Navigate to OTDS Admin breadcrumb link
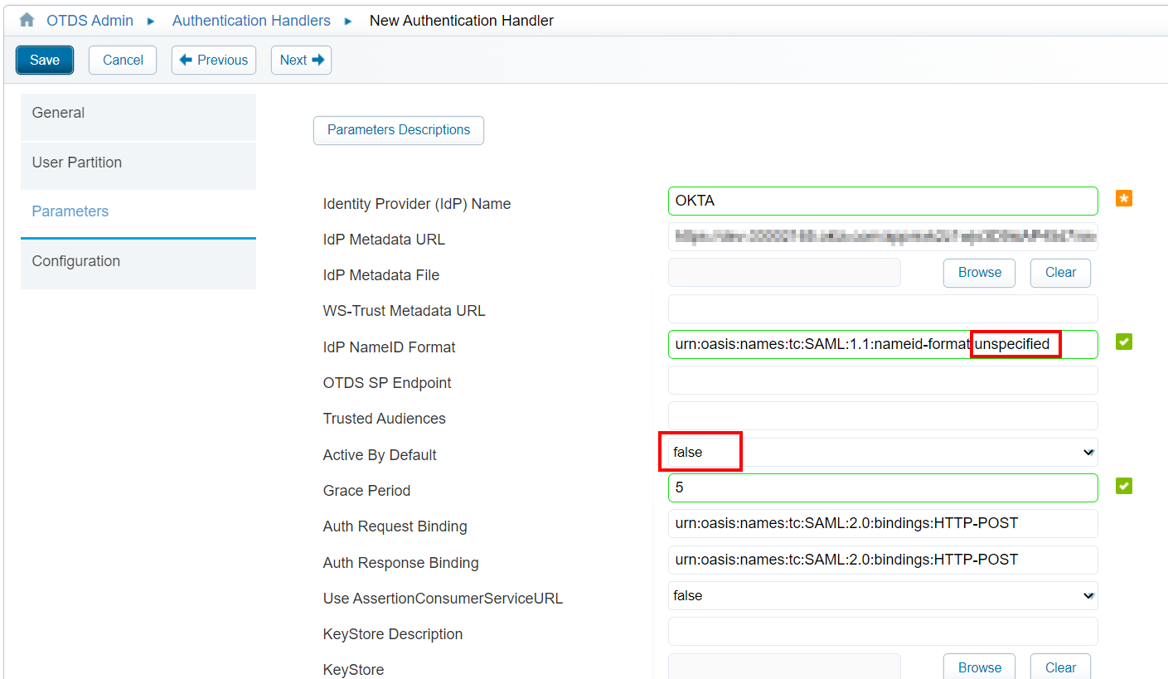 90,21
